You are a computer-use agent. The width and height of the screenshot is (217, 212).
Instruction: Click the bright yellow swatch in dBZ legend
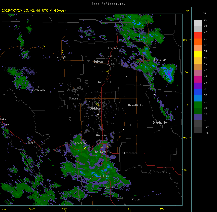pyautogui.click(x=198, y=54)
